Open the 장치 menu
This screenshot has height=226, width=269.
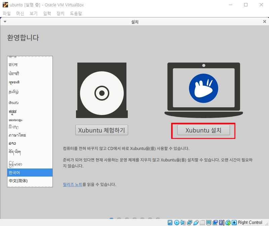61,13
